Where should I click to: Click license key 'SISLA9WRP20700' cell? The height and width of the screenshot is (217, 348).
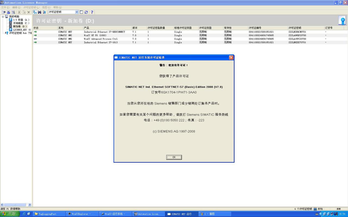pos(297,35)
